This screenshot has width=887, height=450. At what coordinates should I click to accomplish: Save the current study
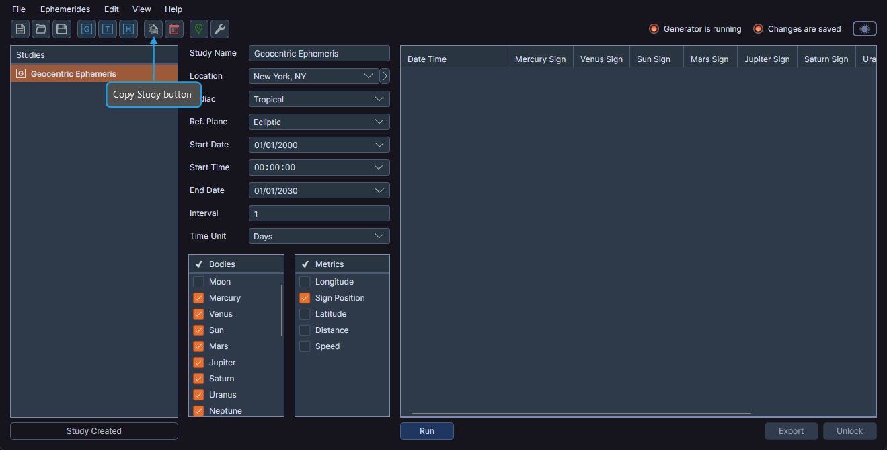[x=61, y=29]
